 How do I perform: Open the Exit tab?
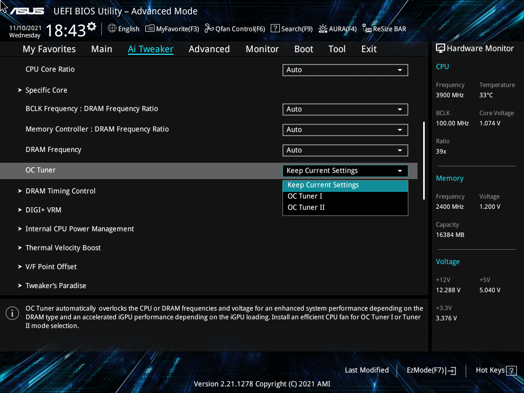tap(369, 49)
